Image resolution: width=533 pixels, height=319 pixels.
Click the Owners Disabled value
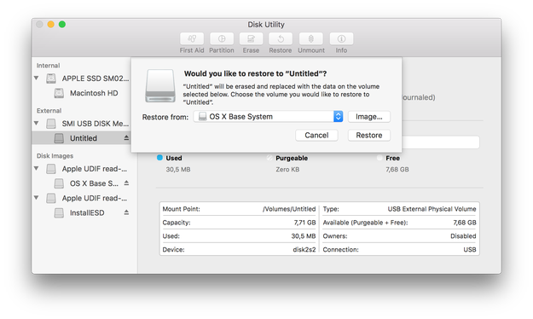point(463,236)
